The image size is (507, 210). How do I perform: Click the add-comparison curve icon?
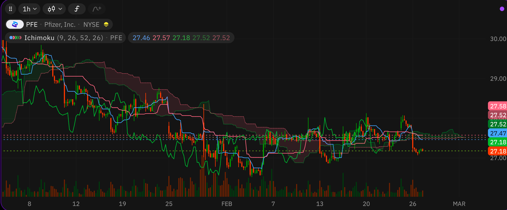(x=97, y=9)
